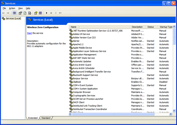The height and width of the screenshot is (125, 177).
Task: Click the Forward arrow toolbar icon
Action: pos(8,13)
